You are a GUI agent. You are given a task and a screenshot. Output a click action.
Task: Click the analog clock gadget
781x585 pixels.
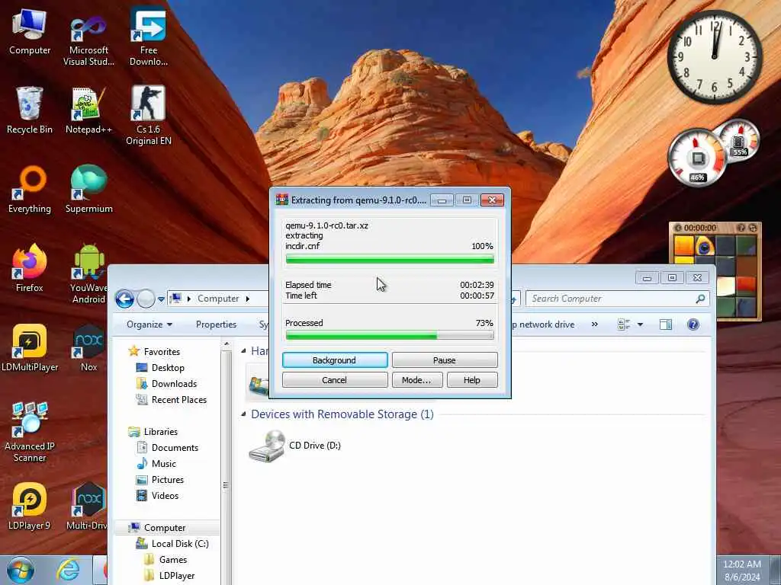point(714,57)
